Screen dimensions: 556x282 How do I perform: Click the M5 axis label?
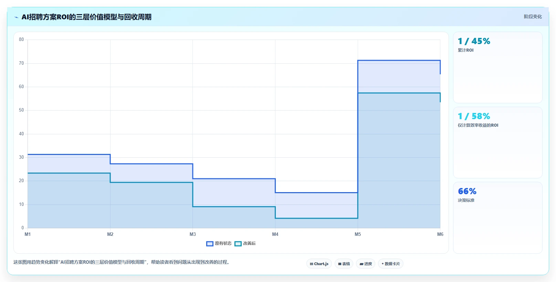[358, 234]
